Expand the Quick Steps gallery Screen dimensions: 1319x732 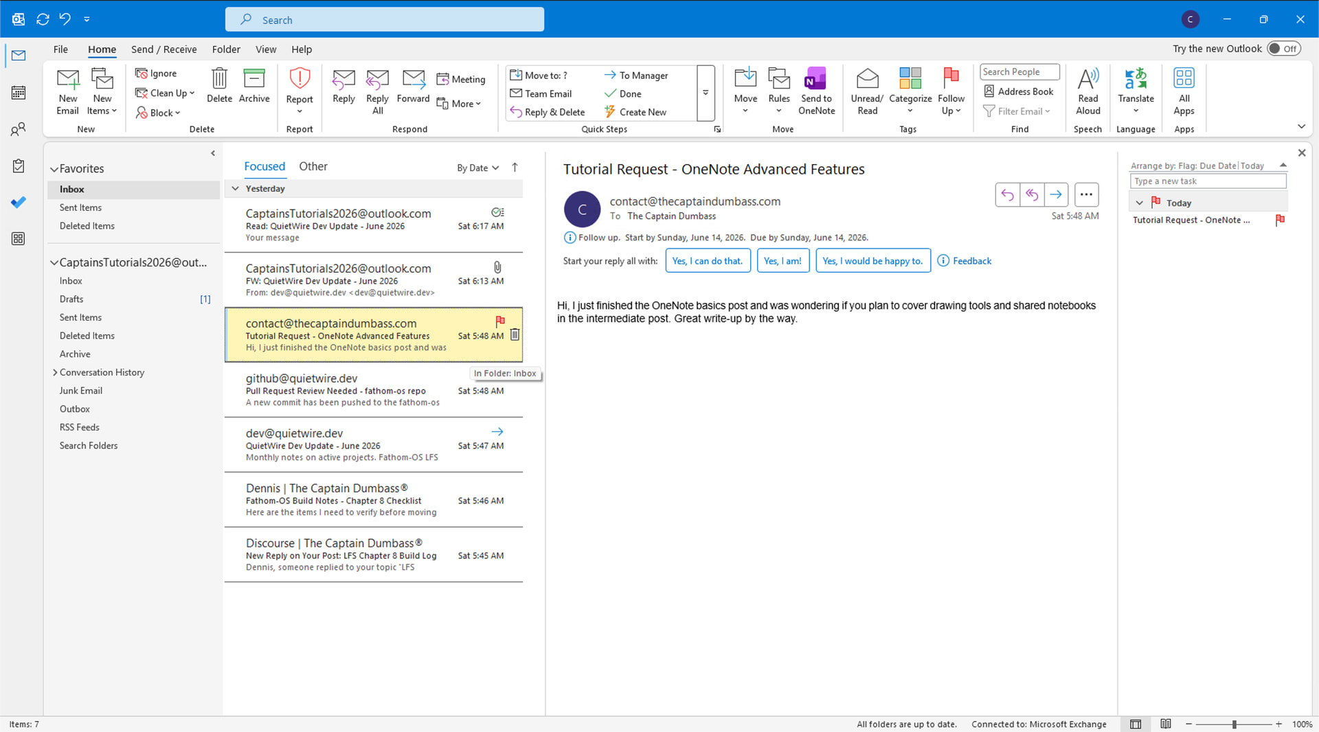(706, 93)
